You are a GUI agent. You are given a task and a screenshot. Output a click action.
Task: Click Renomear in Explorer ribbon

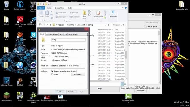75,17
